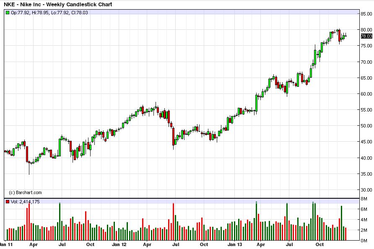Image resolution: width=374 pixels, height=249 pixels.
Task: Click the Vol: 2,414,175 volume readout
Action: [25, 202]
